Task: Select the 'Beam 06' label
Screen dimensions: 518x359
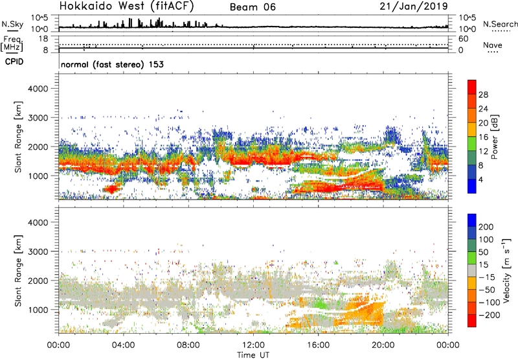Action: pos(253,7)
